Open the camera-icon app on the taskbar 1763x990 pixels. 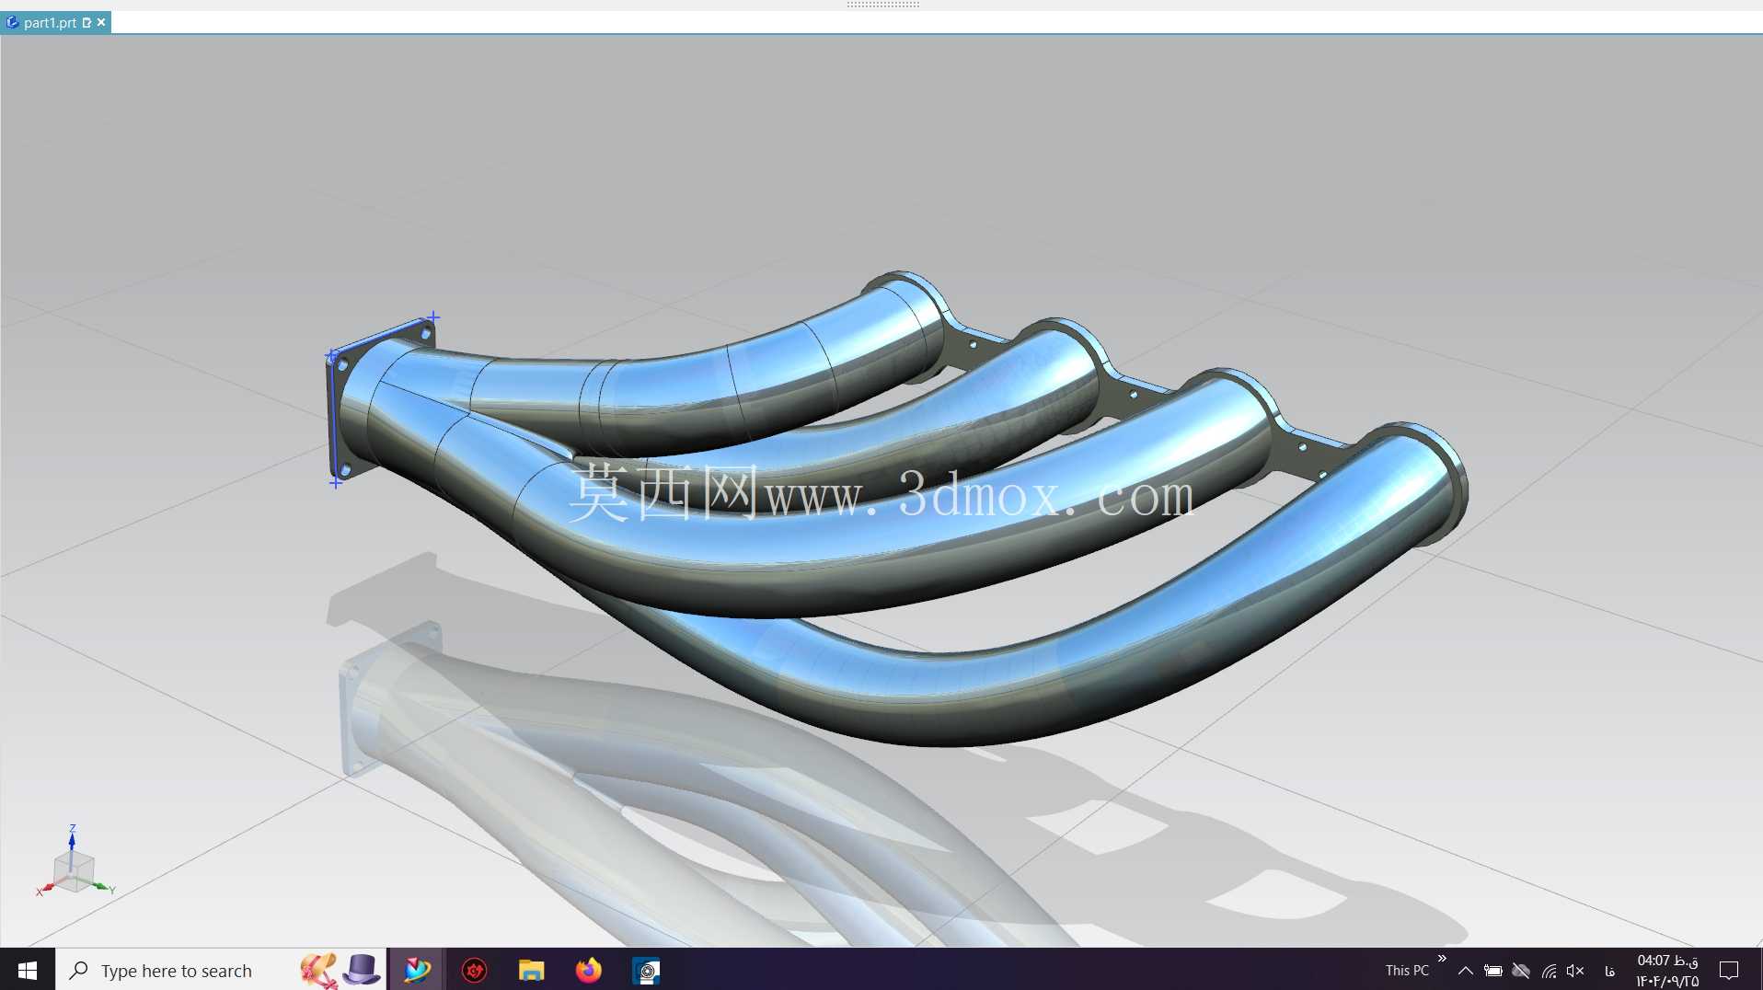[646, 970]
